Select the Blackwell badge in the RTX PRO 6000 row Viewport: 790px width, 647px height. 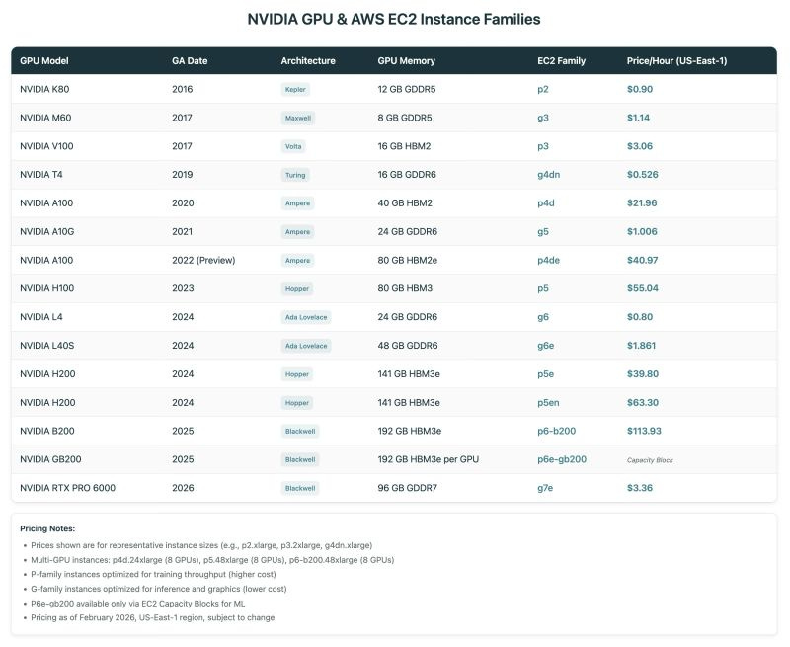(x=300, y=488)
